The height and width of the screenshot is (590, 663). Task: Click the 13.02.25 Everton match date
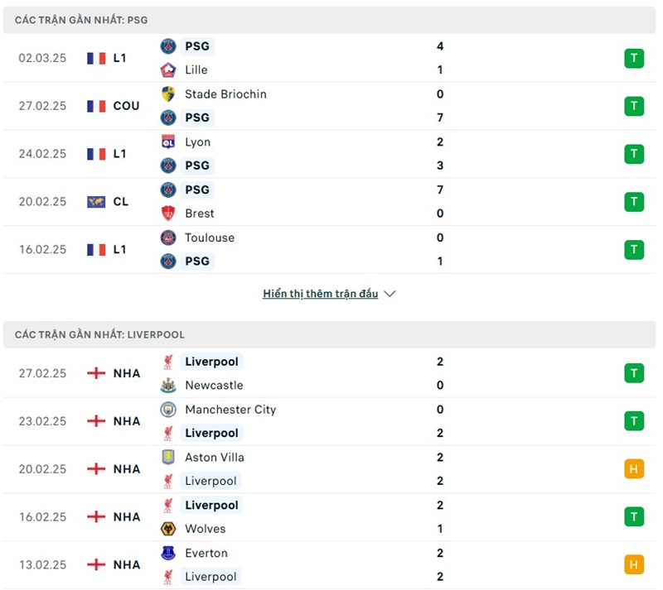42,565
